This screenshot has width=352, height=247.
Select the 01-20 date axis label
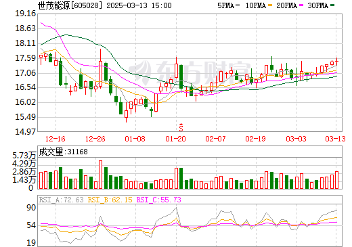(175, 139)
